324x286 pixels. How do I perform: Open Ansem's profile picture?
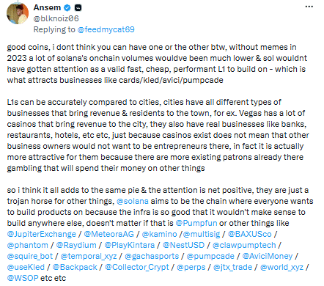click(18, 14)
